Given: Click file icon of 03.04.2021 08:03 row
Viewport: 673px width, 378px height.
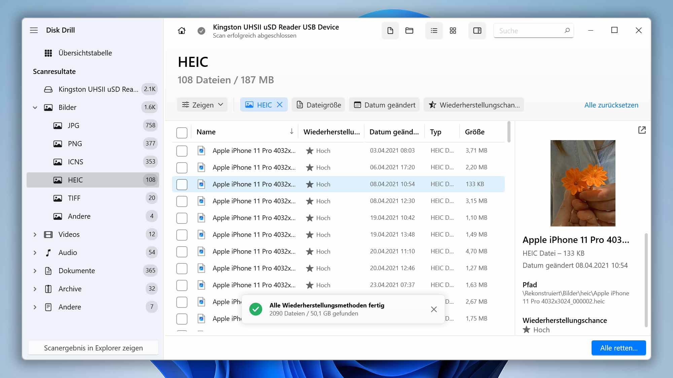Looking at the screenshot, I should pos(201,151).
